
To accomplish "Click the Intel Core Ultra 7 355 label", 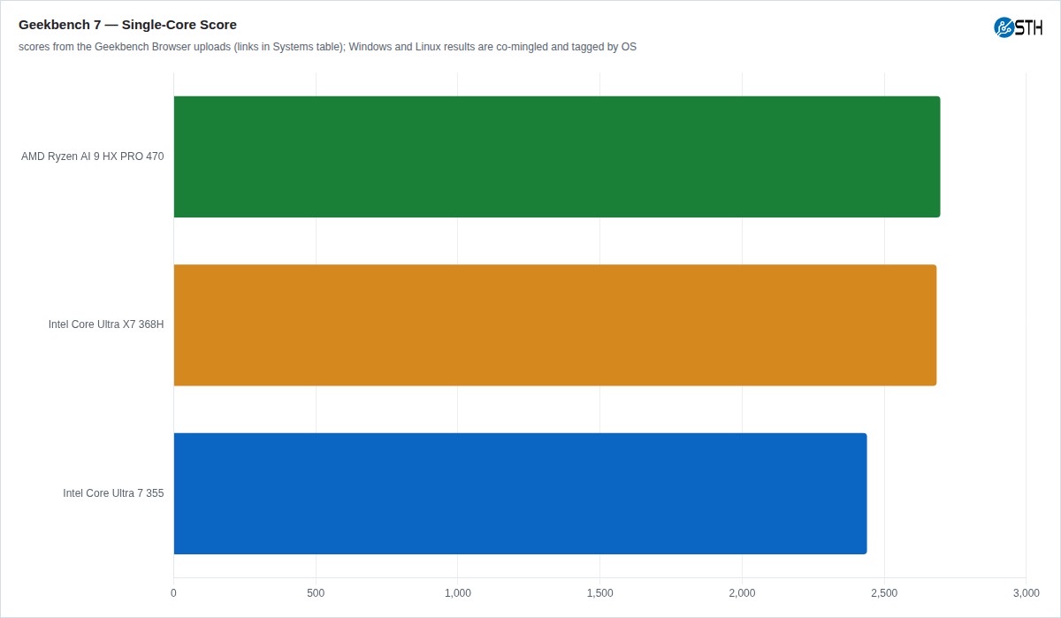I will (x=113, y=493).
